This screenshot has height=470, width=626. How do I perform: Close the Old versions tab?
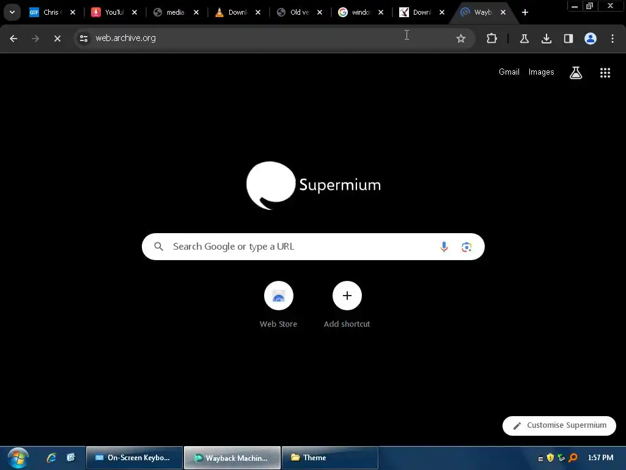(320, 12)
